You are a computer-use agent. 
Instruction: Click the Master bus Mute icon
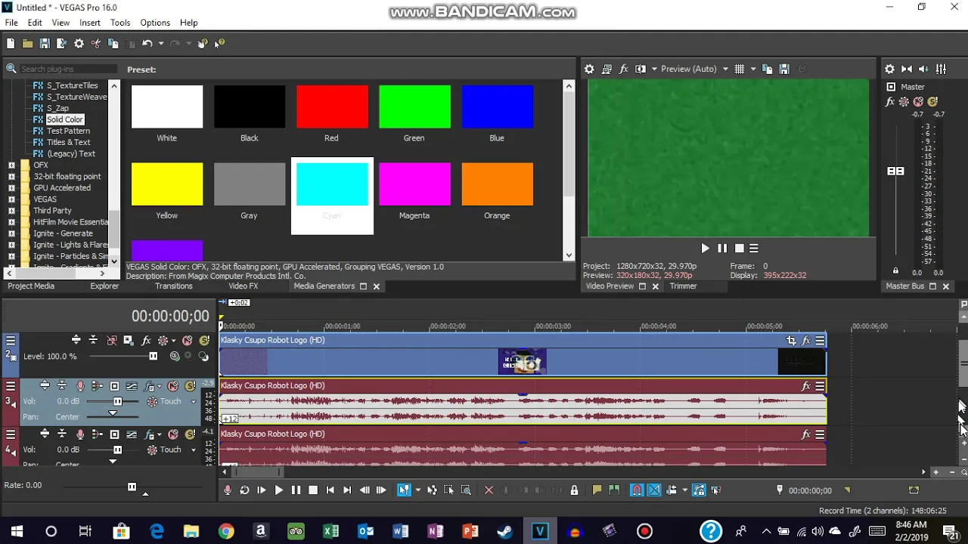[918, 101]
